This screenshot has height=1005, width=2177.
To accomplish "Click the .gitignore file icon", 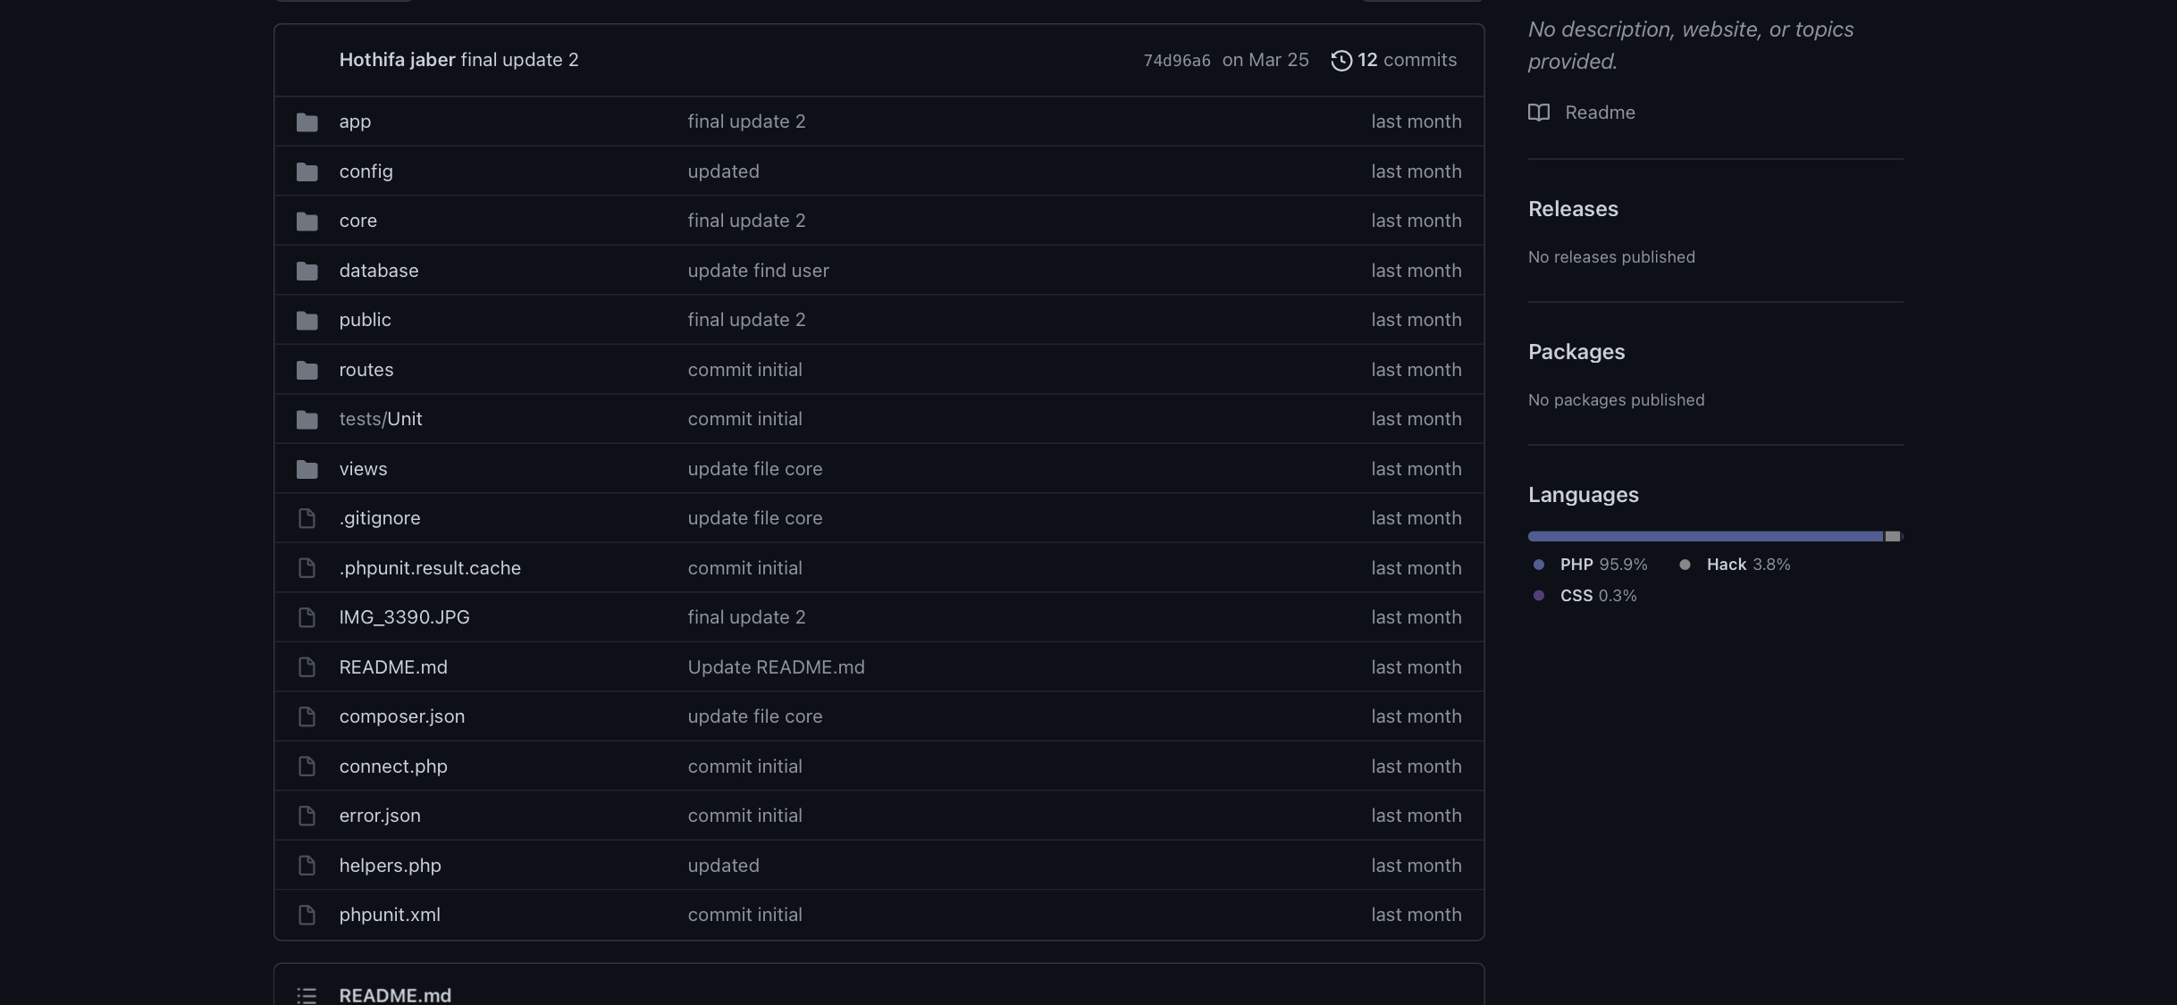I will [307, 518].
